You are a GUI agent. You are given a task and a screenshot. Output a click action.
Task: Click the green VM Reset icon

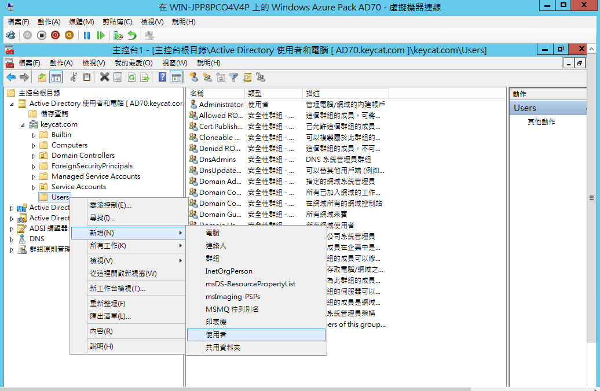[x=101, y=35]
